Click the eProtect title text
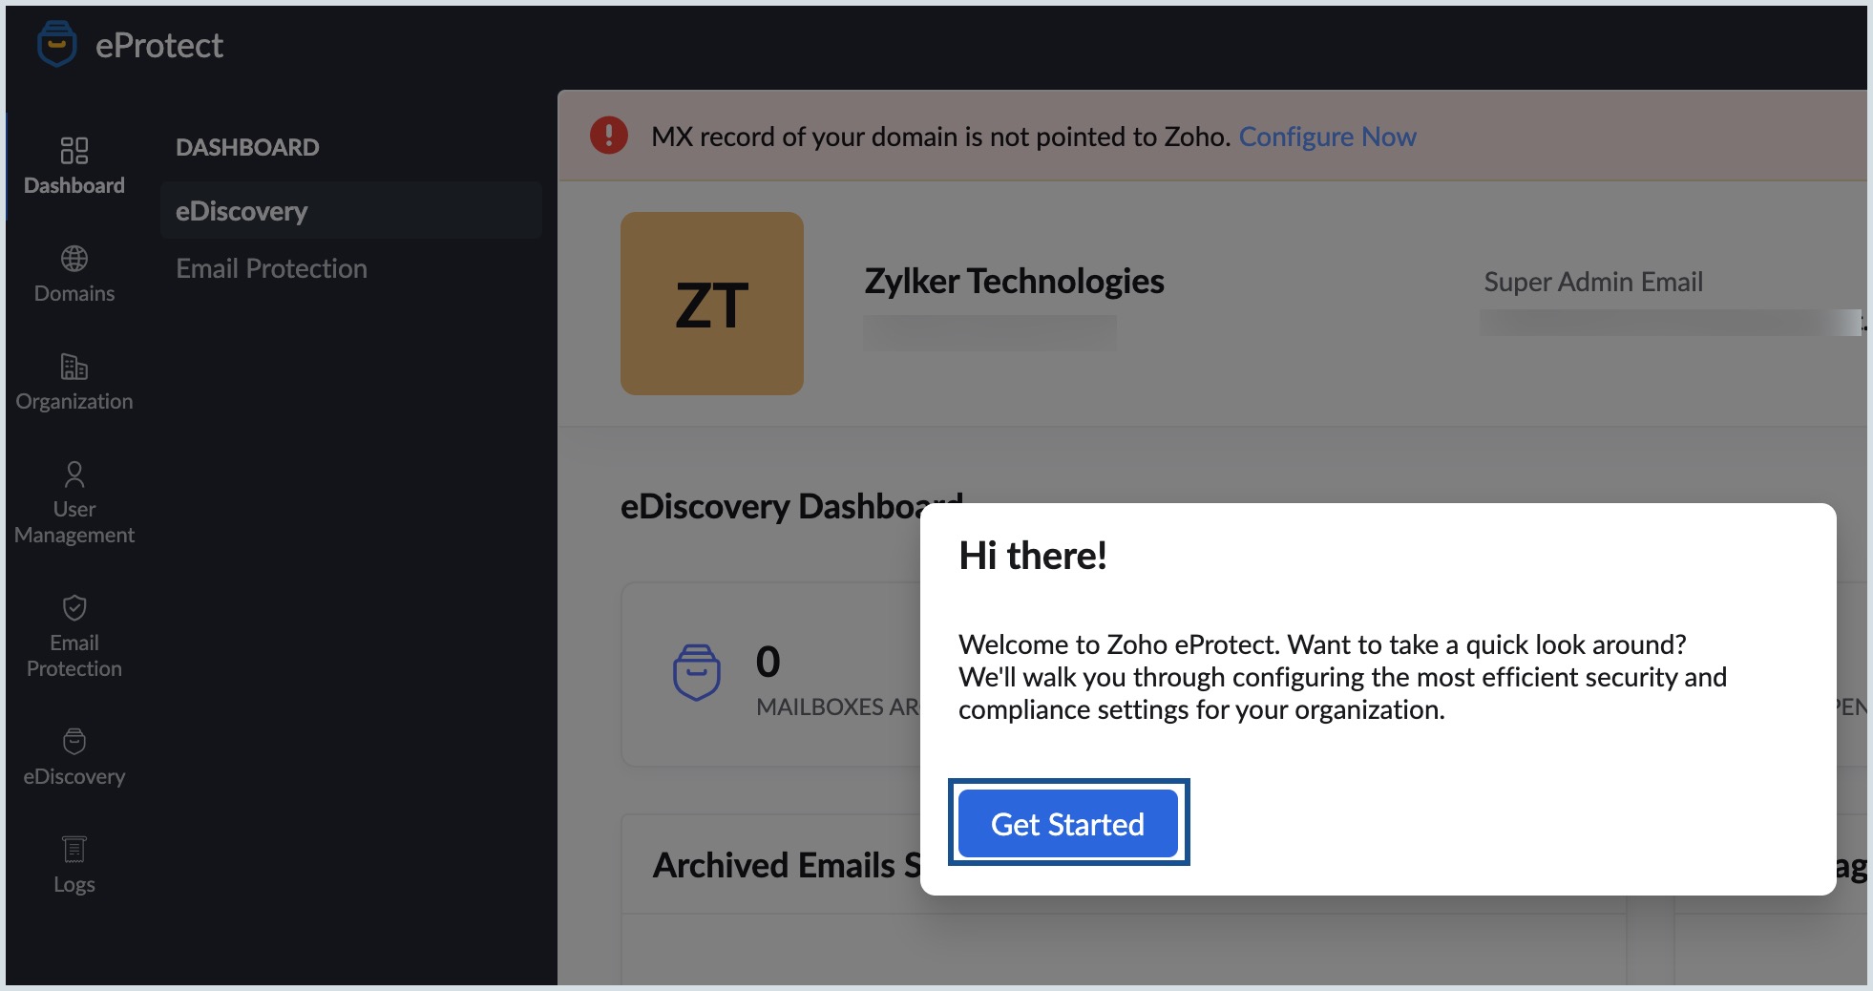The width and height of the screenshot is (1873, 991). pyautogui.click(x=159, y=45)
